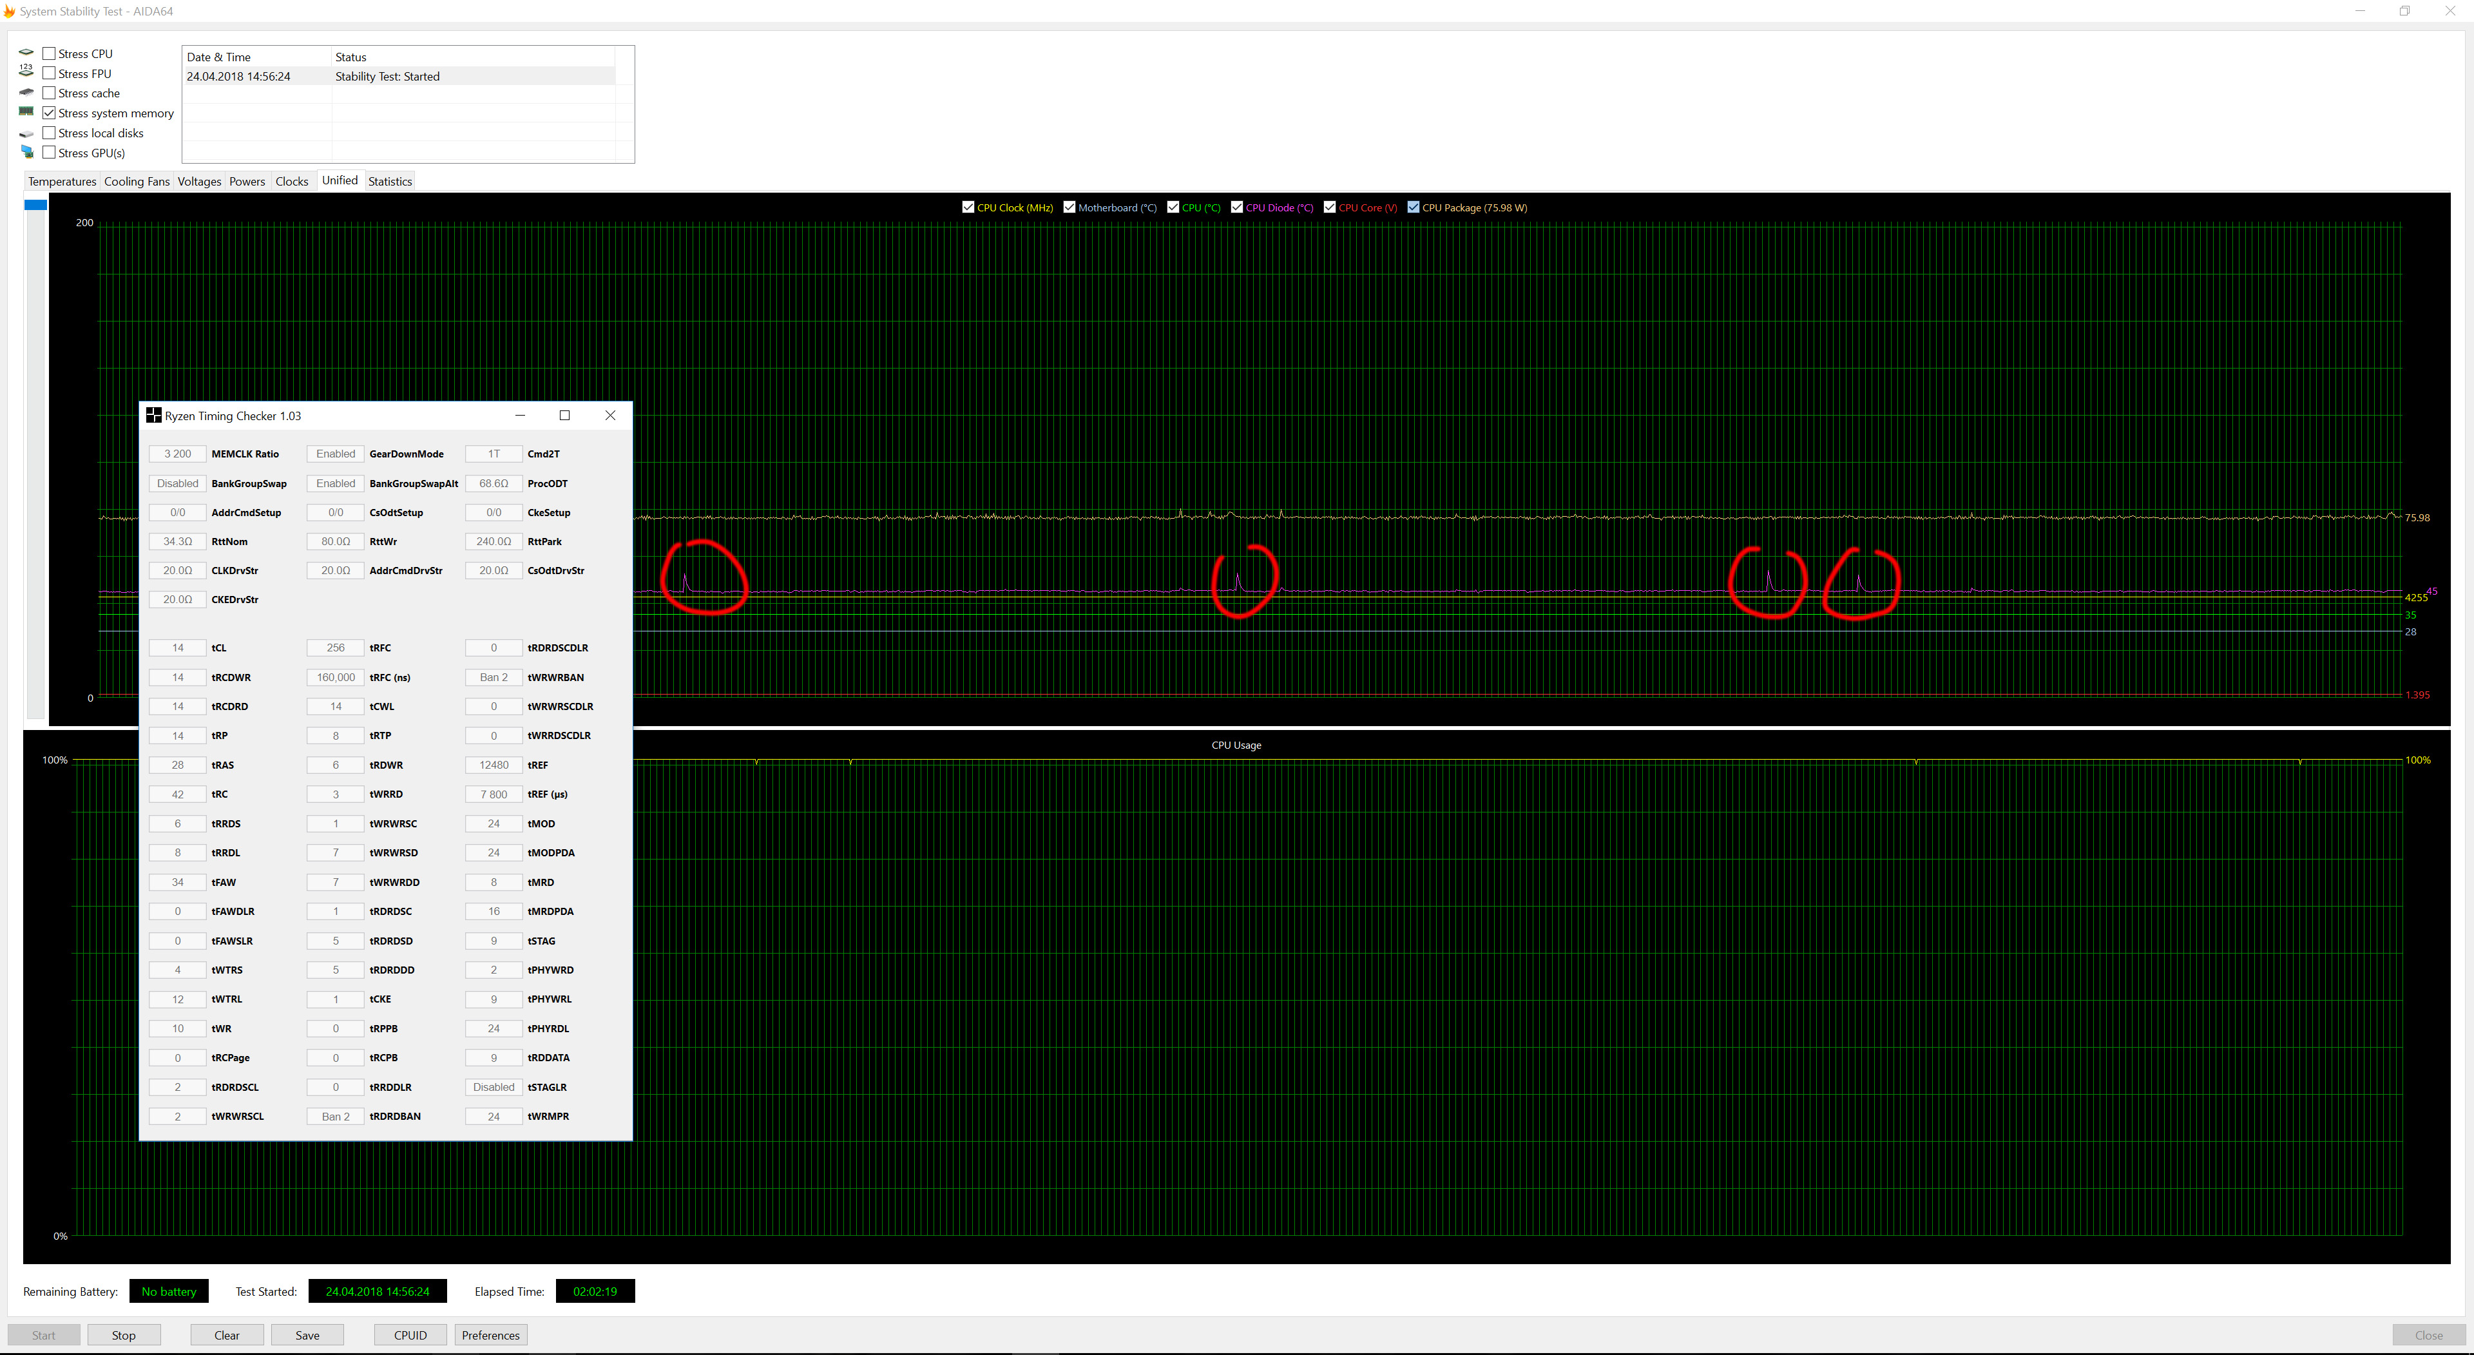This screenshot has width=2474, height=1355.
Task: Toggle the CPU Package graph checkbox
Action: point(1413,207)
